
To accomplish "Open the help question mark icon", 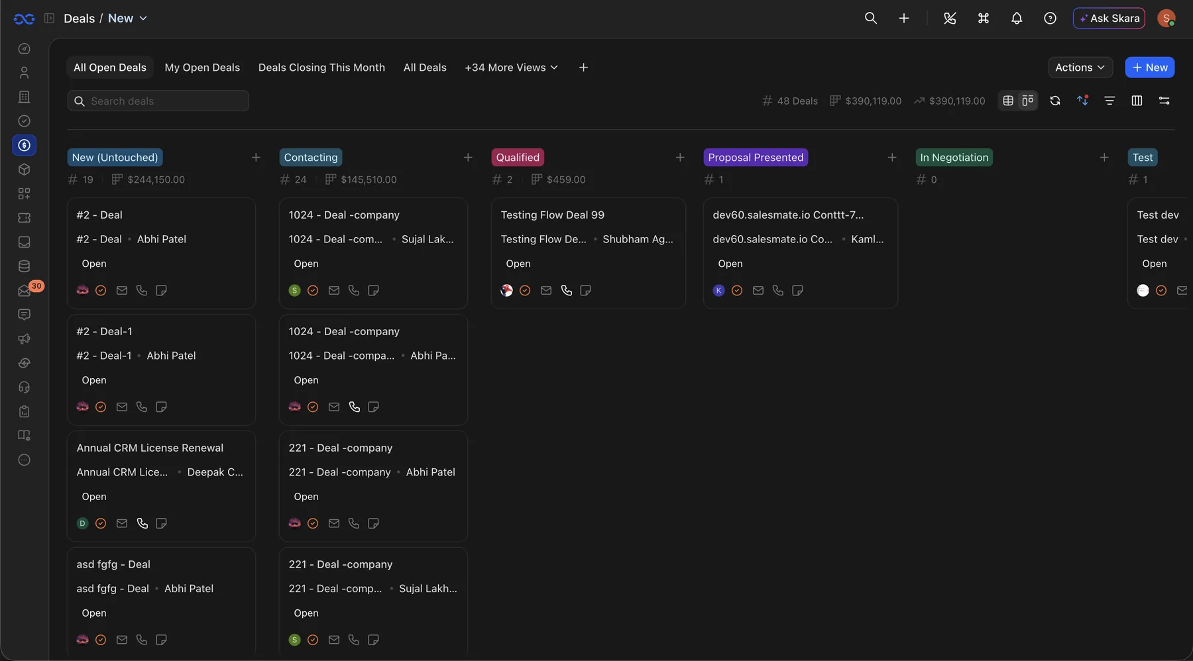I will [1050, 19].
